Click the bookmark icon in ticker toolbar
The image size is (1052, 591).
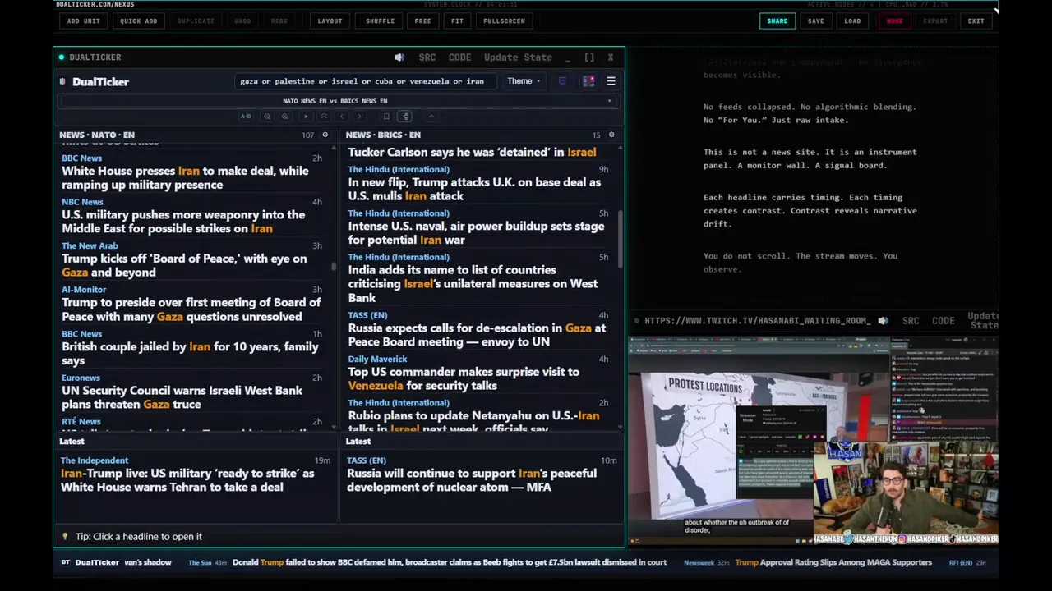coord(386,117)
